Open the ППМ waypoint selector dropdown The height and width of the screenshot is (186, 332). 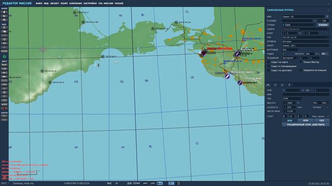pos(293,90)
